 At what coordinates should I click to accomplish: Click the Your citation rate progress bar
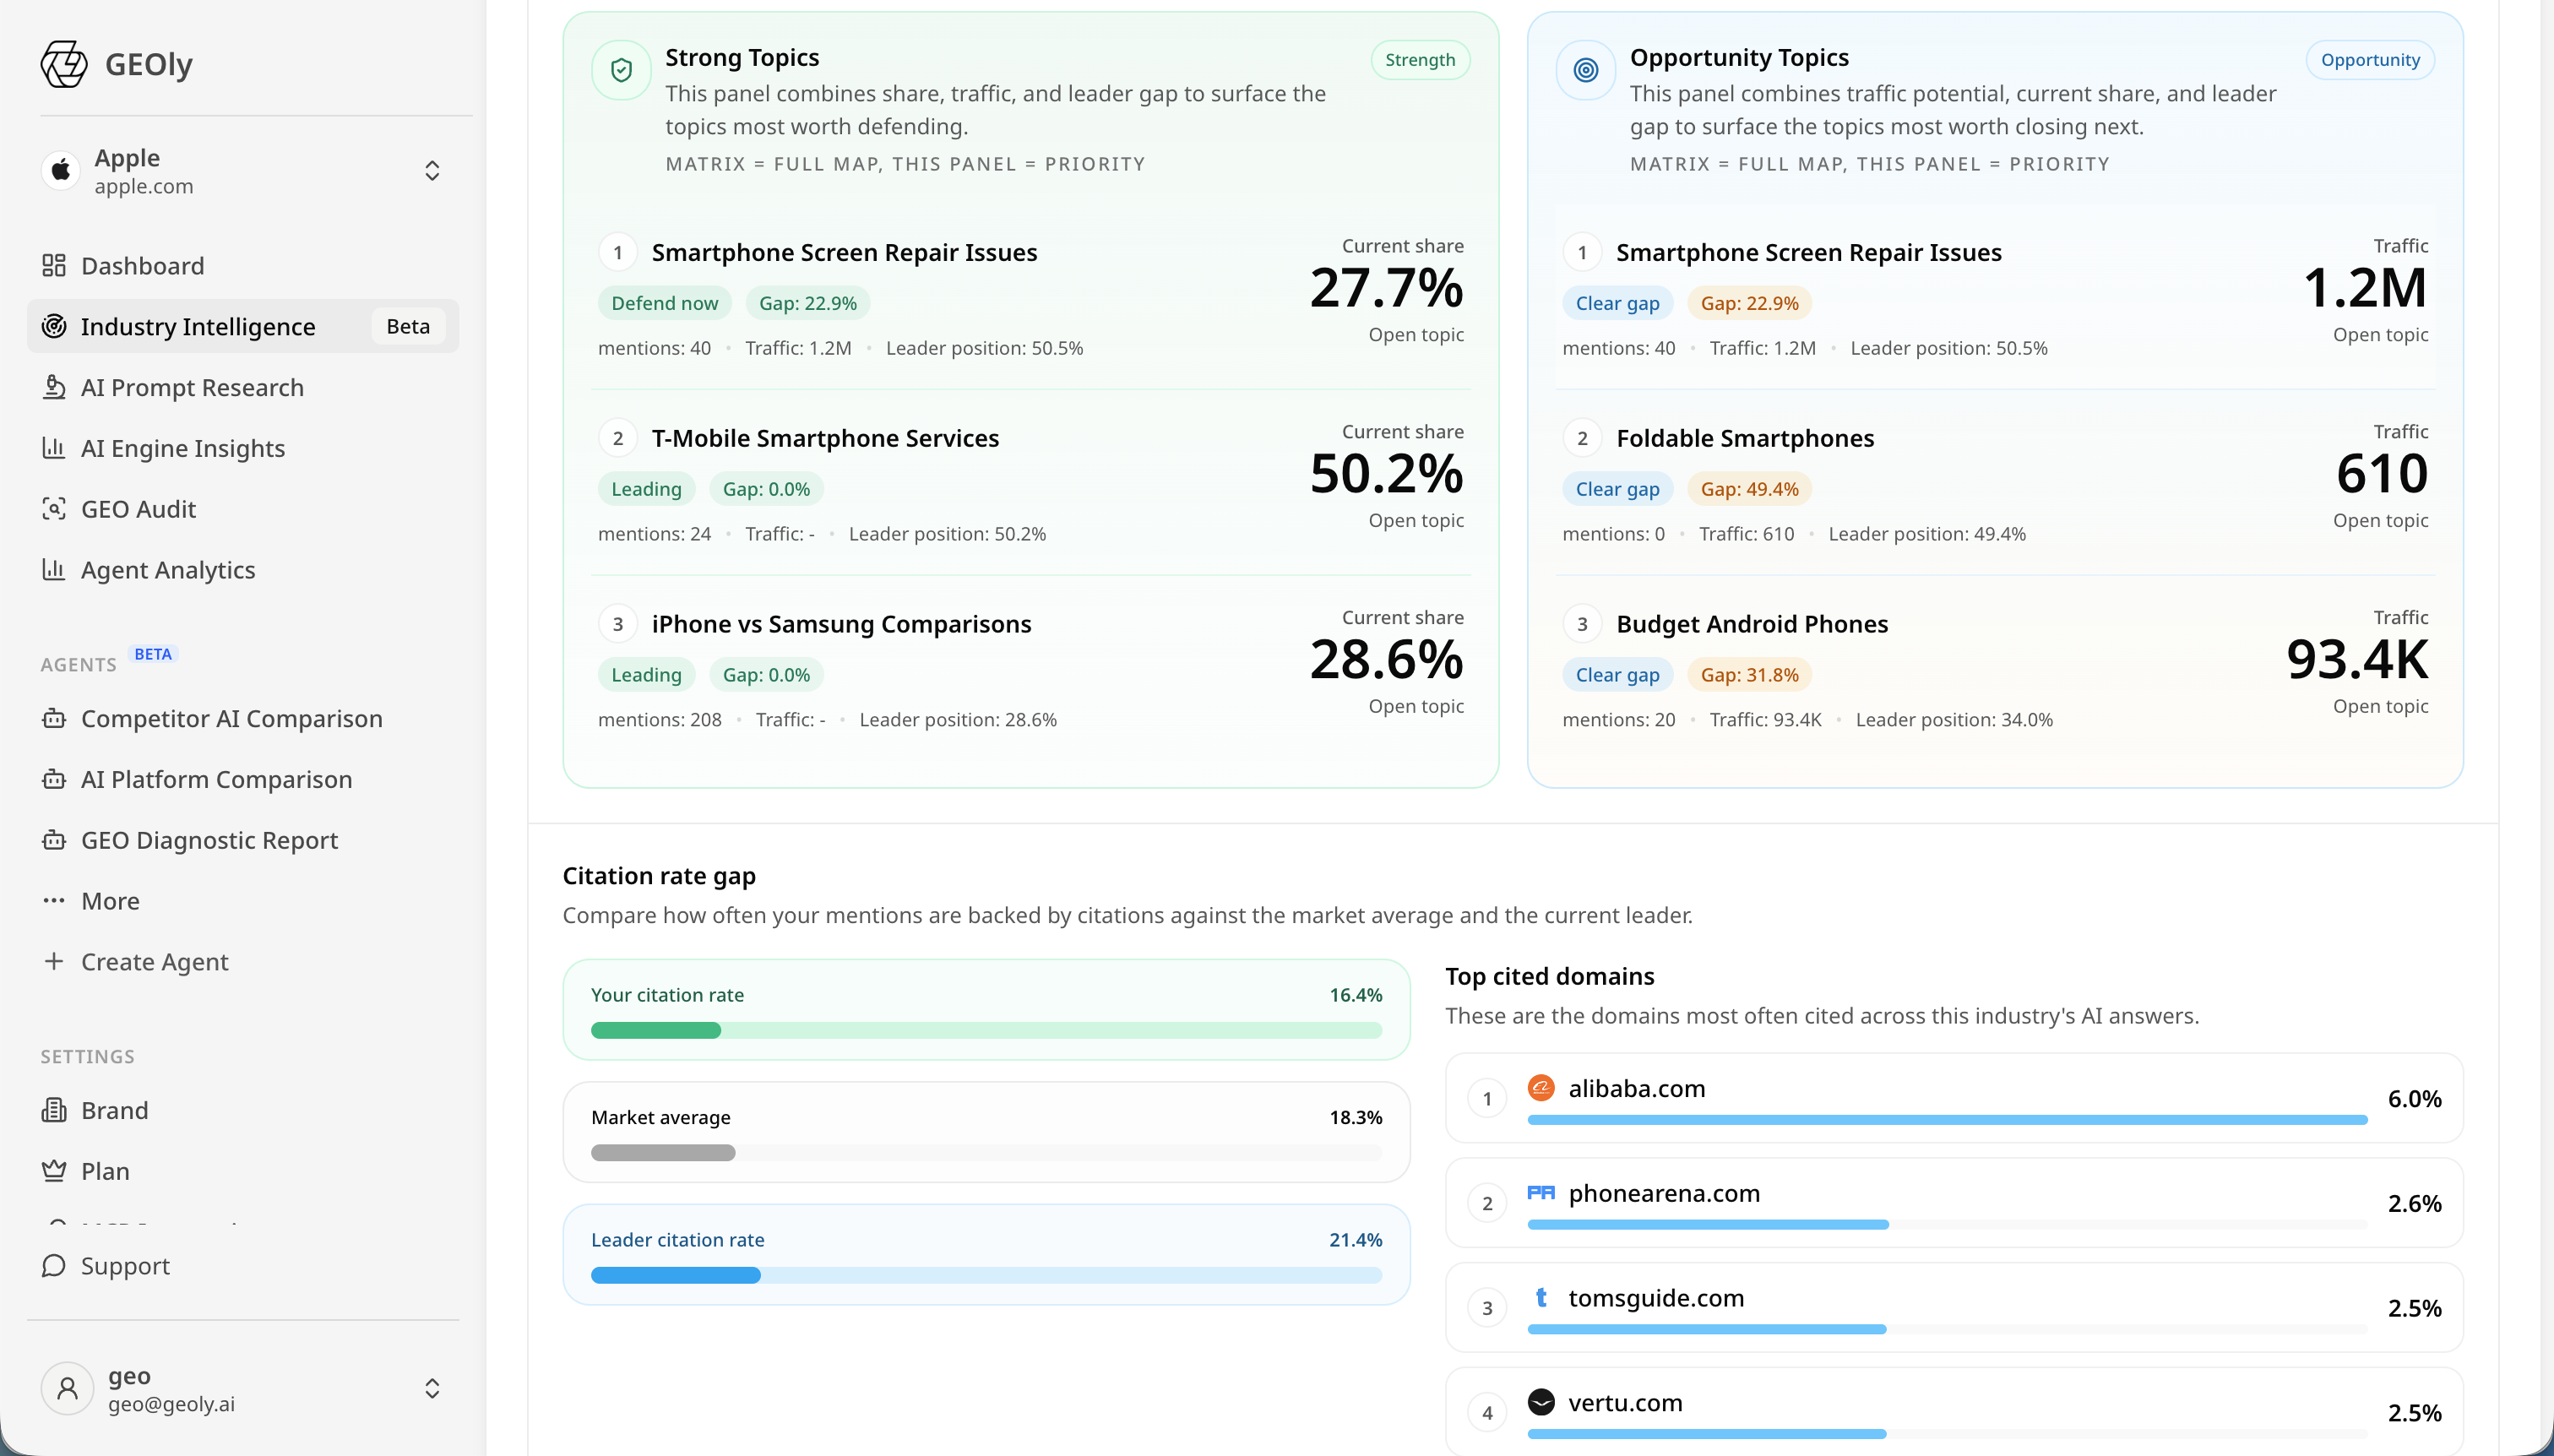point(986,1030)
